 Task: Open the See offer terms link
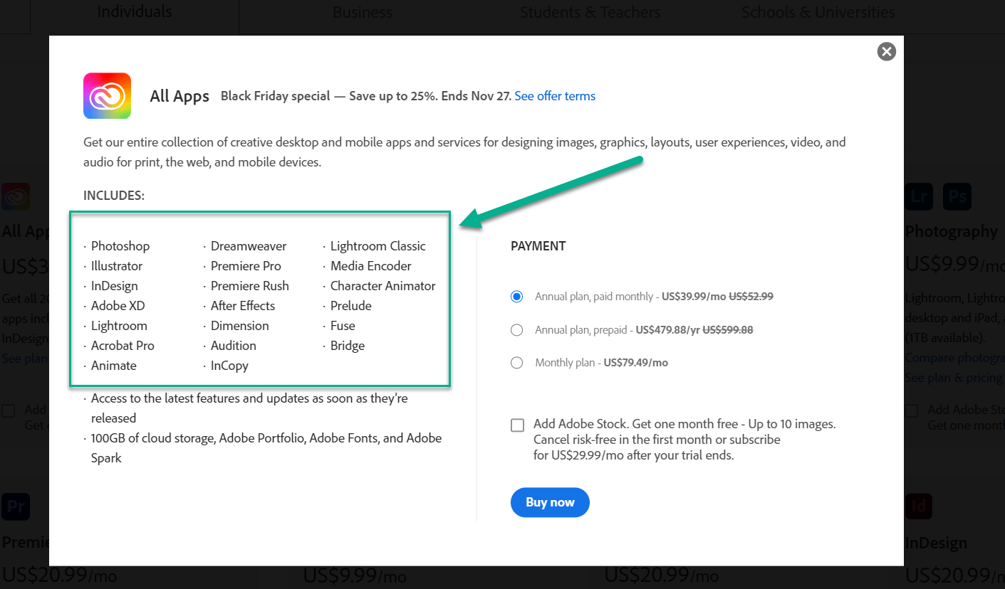(555, 96)
